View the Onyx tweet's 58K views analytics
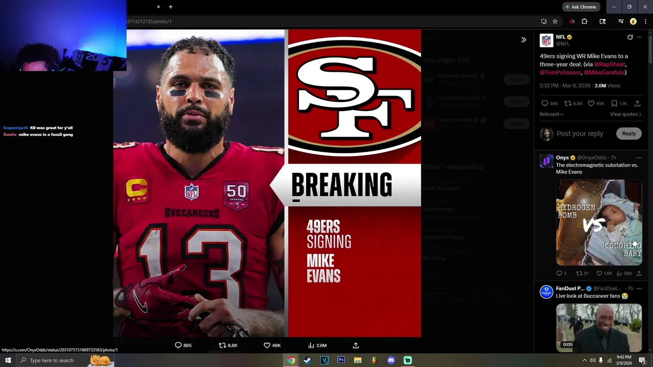The image size is (653, 367). 619,273
